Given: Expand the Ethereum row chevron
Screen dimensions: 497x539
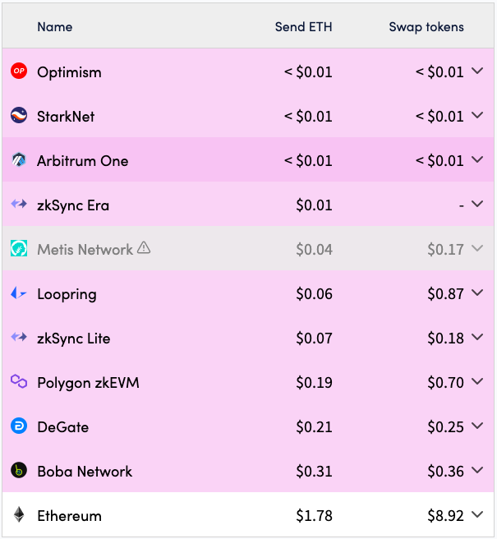Looking at the screenshot, I should coord(478,515).
